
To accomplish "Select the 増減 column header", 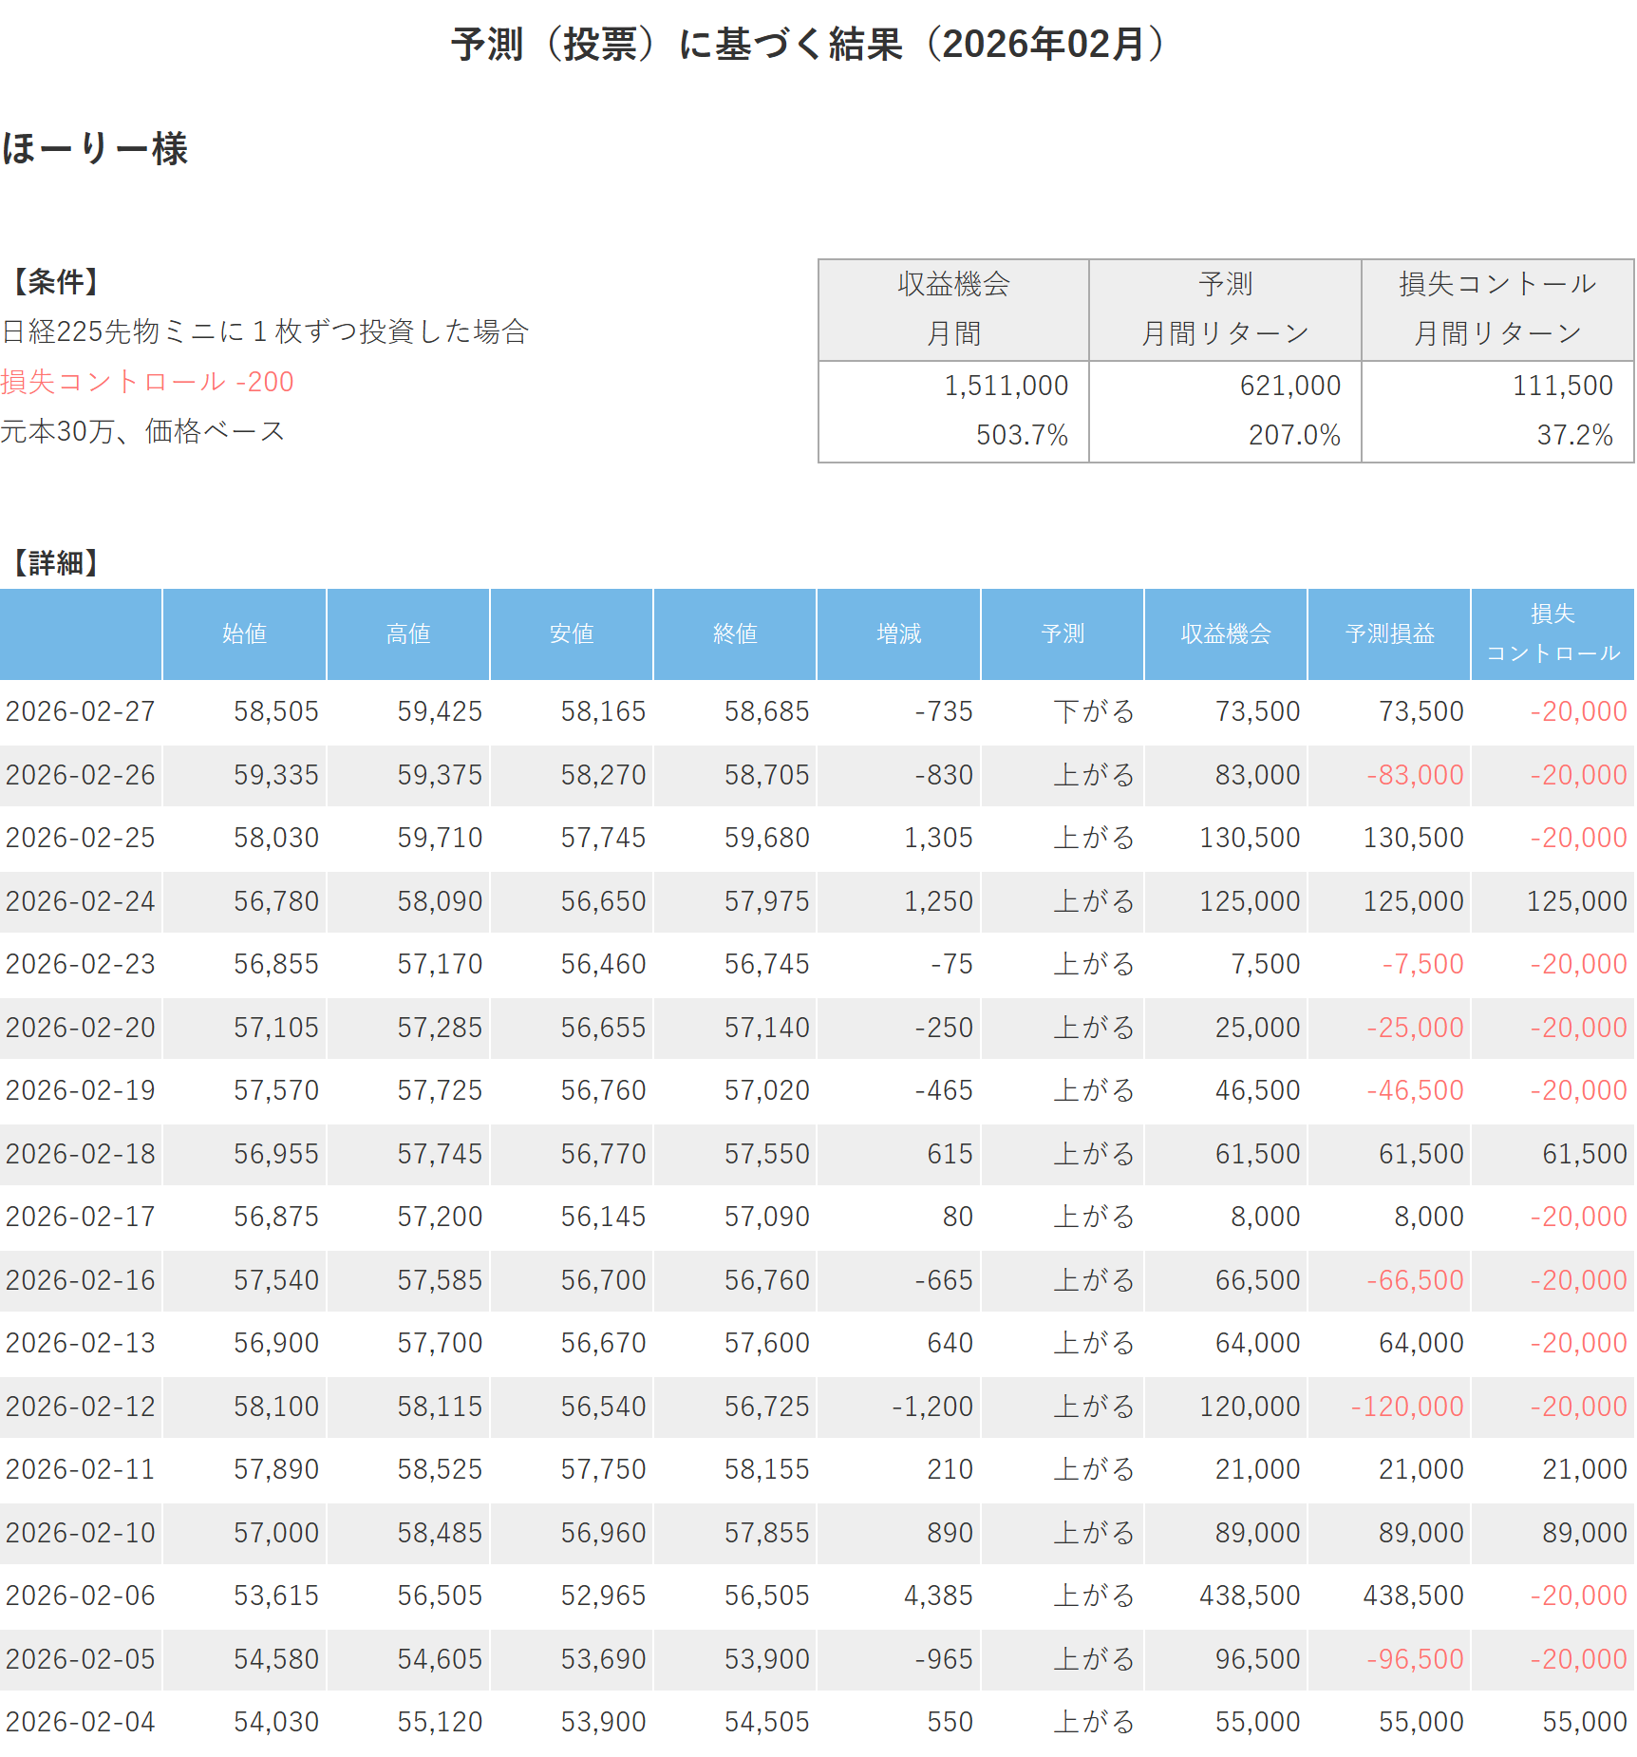I will 898,633.
